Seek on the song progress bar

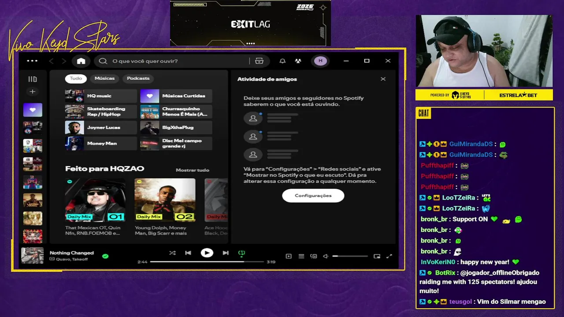pos(207,262)
